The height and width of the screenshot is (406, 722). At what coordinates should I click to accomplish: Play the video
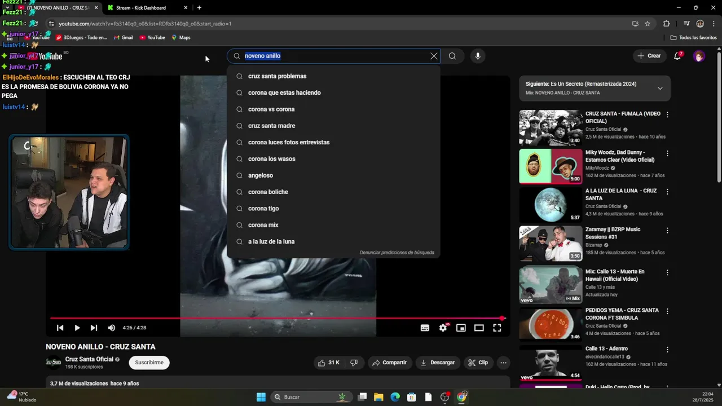coord(77,328)
